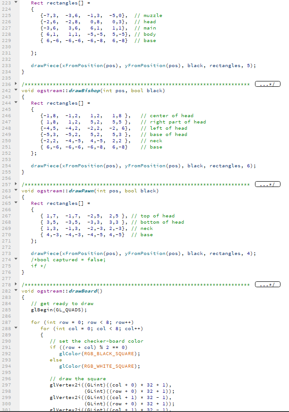Click the '// set the checker-board color' comment

pos(97,341)
